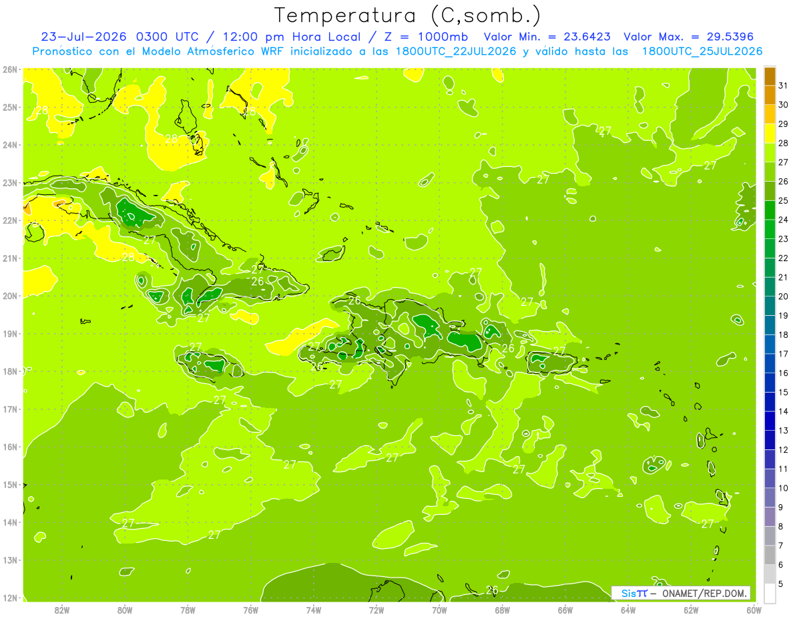Click the longitude label 72W
Viewport: 801px width, 619px height.
(x=376, y=609)
